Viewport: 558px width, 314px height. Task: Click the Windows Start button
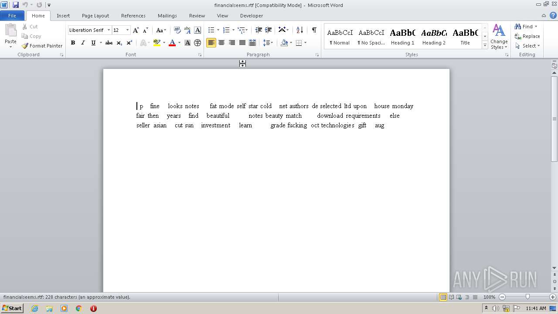point(12,308)
